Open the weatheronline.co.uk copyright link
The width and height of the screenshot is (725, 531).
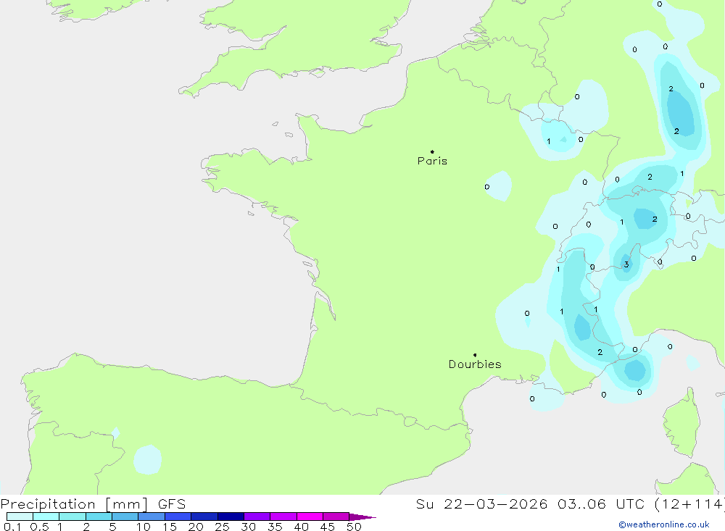coord(664,524)
